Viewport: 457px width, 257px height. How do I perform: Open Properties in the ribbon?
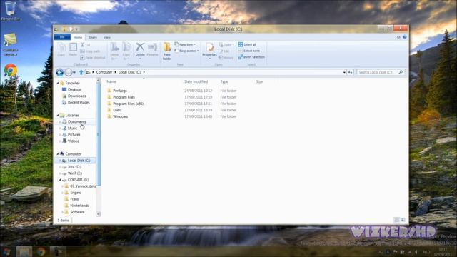click(x=209, y=50)
